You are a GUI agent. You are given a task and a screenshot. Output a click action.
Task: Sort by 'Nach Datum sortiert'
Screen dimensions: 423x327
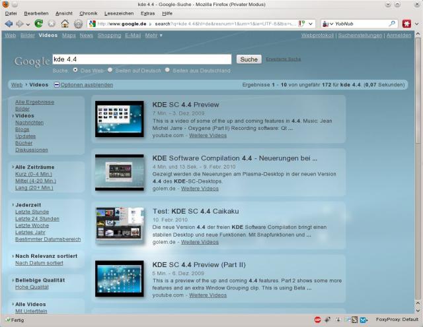tap(39, 263)
